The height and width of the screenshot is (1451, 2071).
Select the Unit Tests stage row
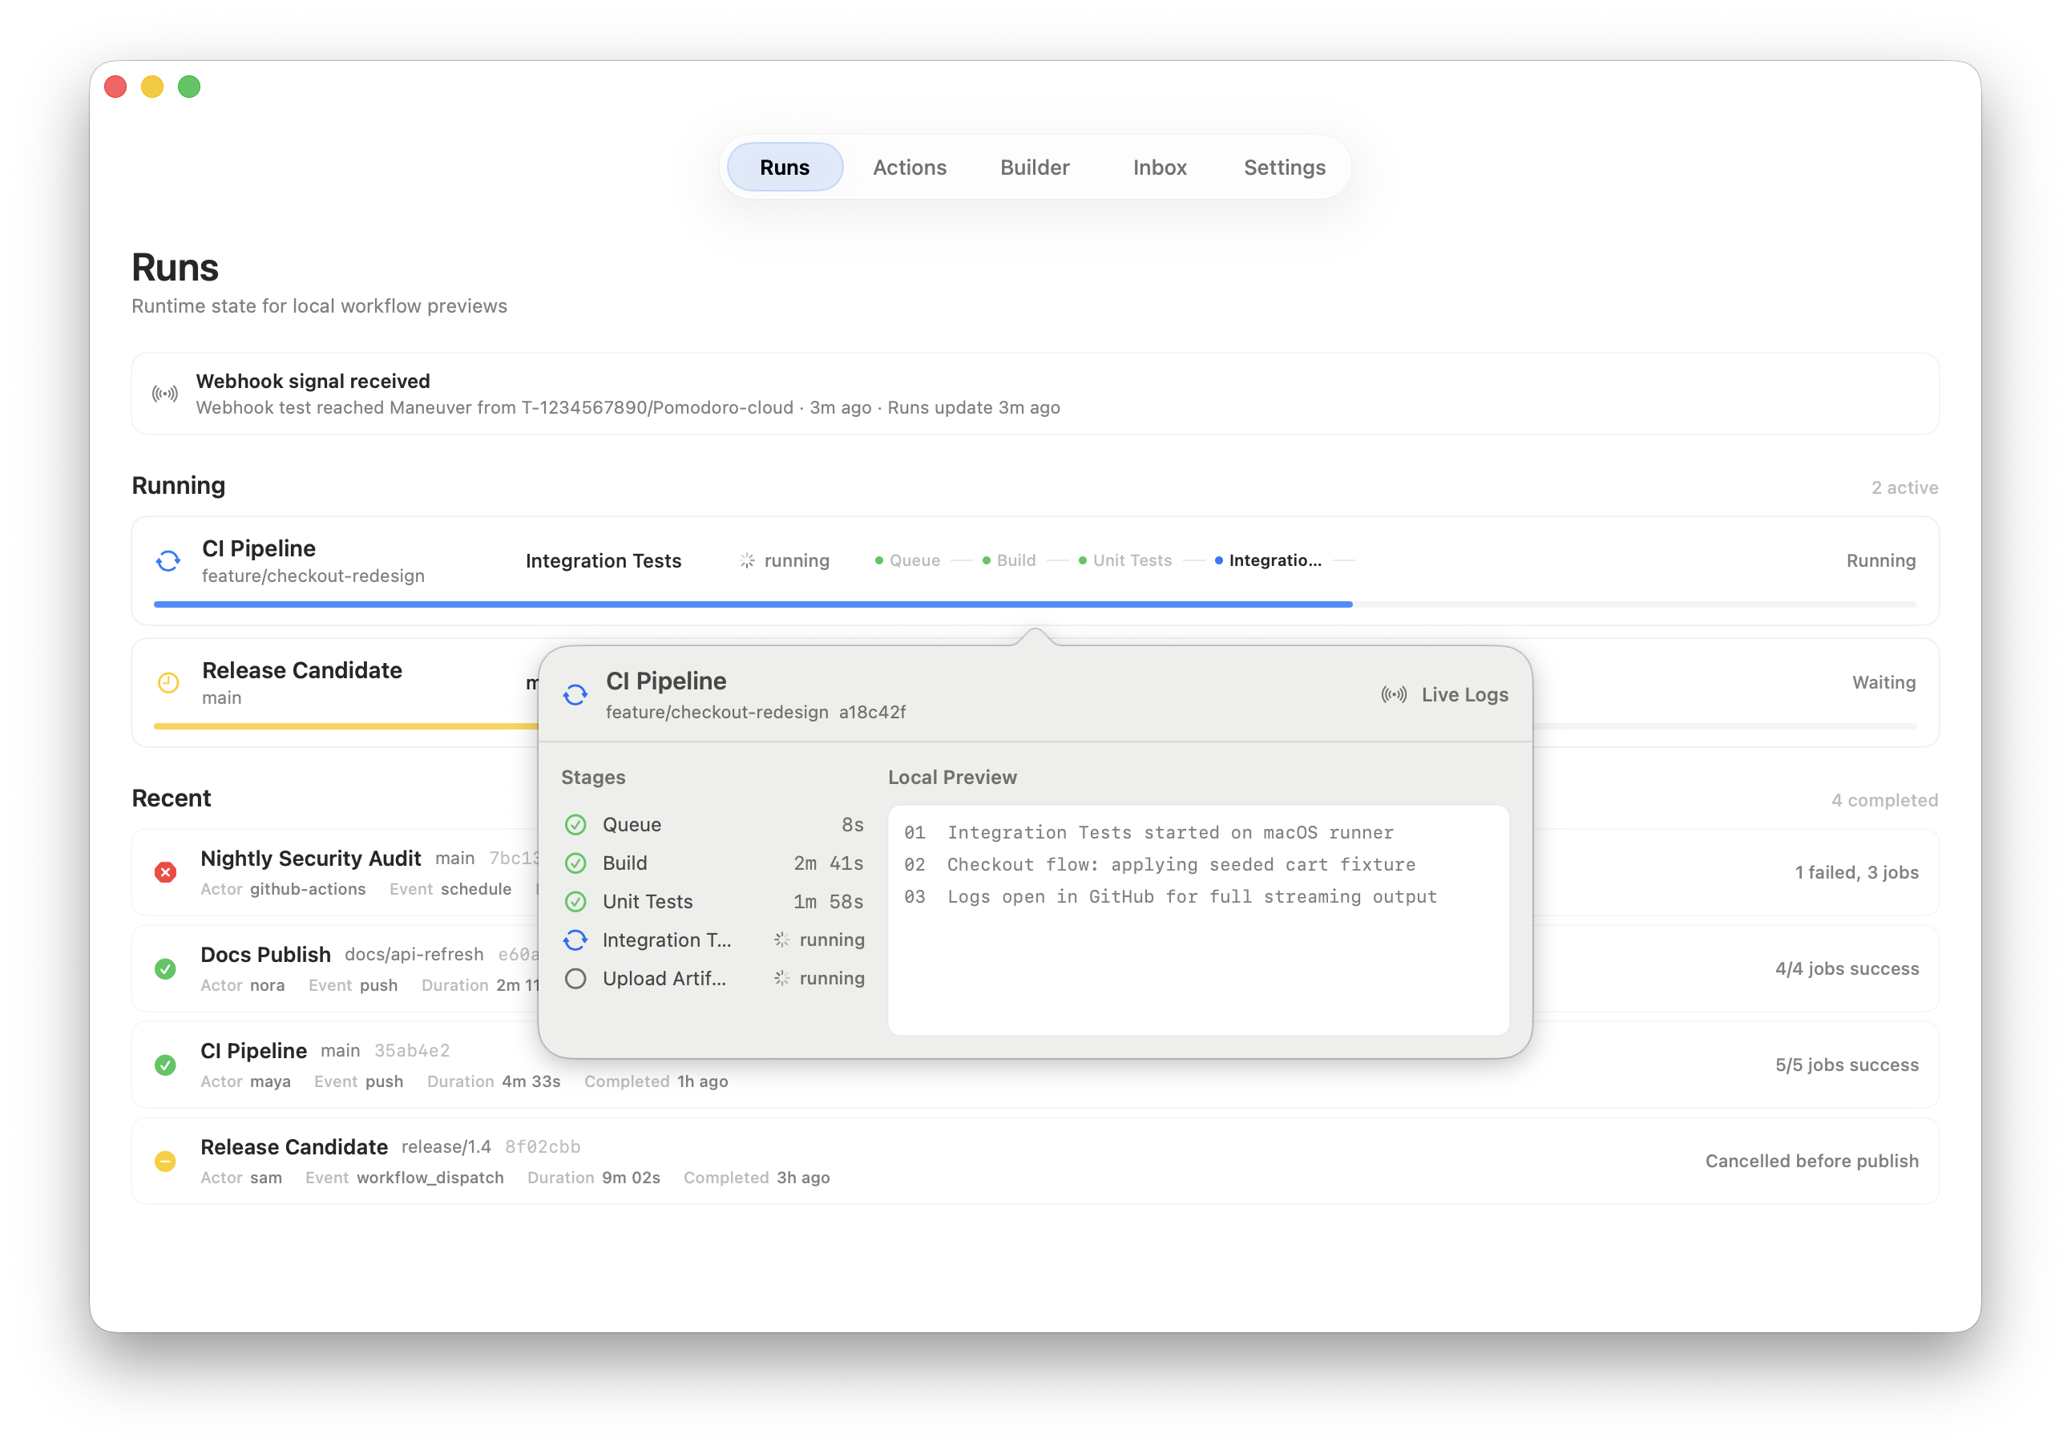point(713,901)
